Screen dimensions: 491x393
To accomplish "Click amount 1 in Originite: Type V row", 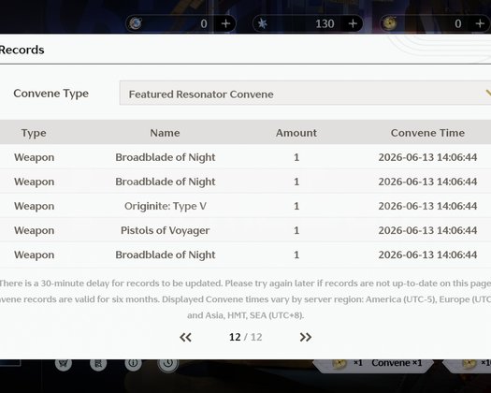I will pos(296,206).
